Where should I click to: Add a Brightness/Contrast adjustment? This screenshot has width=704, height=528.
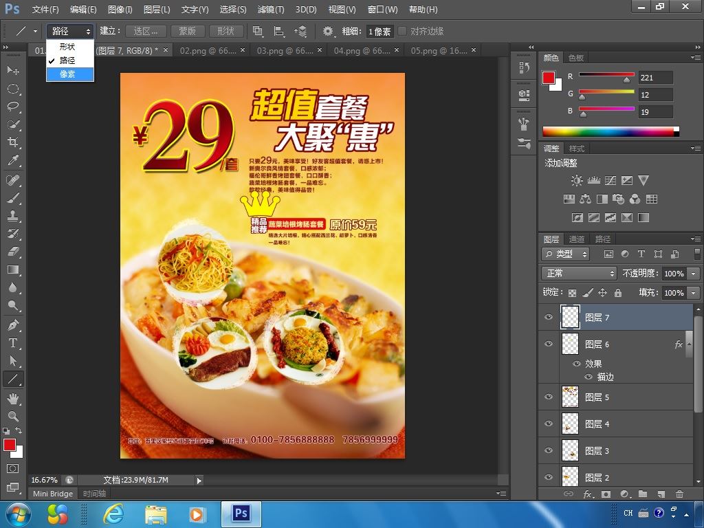[577, 181]
